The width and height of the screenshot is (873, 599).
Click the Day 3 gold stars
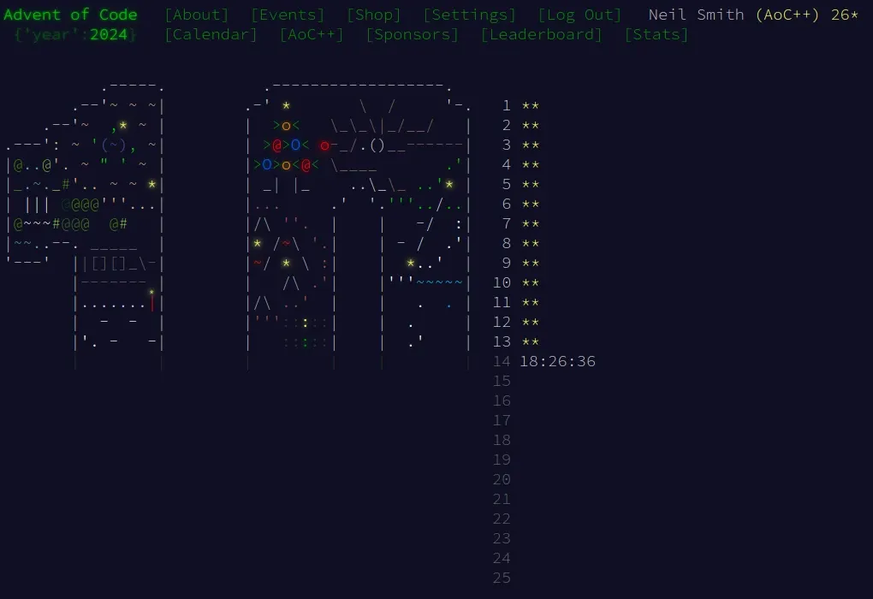pos(531,145)
